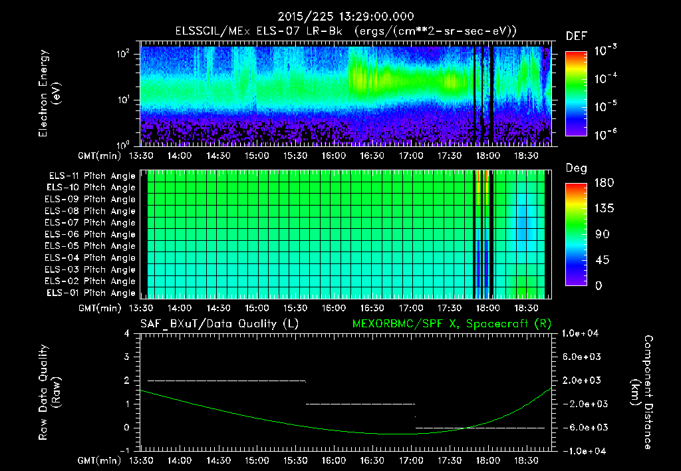Select the ELS-10 Pitch Angle row label
The height and width of the screenshot is (471, 681).
[91, 188]
